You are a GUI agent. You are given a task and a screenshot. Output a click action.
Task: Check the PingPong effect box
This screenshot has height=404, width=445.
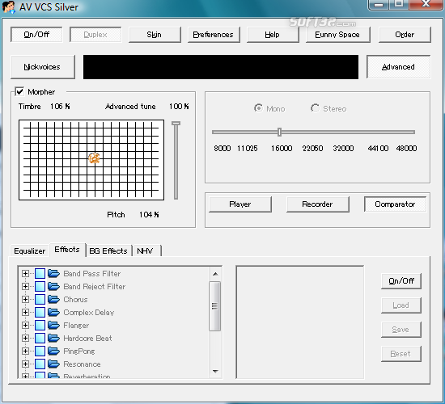[40, 351]
